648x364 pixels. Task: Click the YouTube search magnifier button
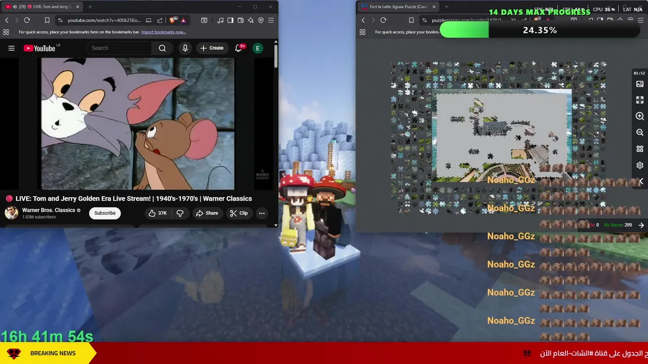click(162, 48)
